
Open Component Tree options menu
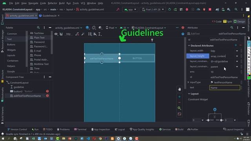click(44, 77)
